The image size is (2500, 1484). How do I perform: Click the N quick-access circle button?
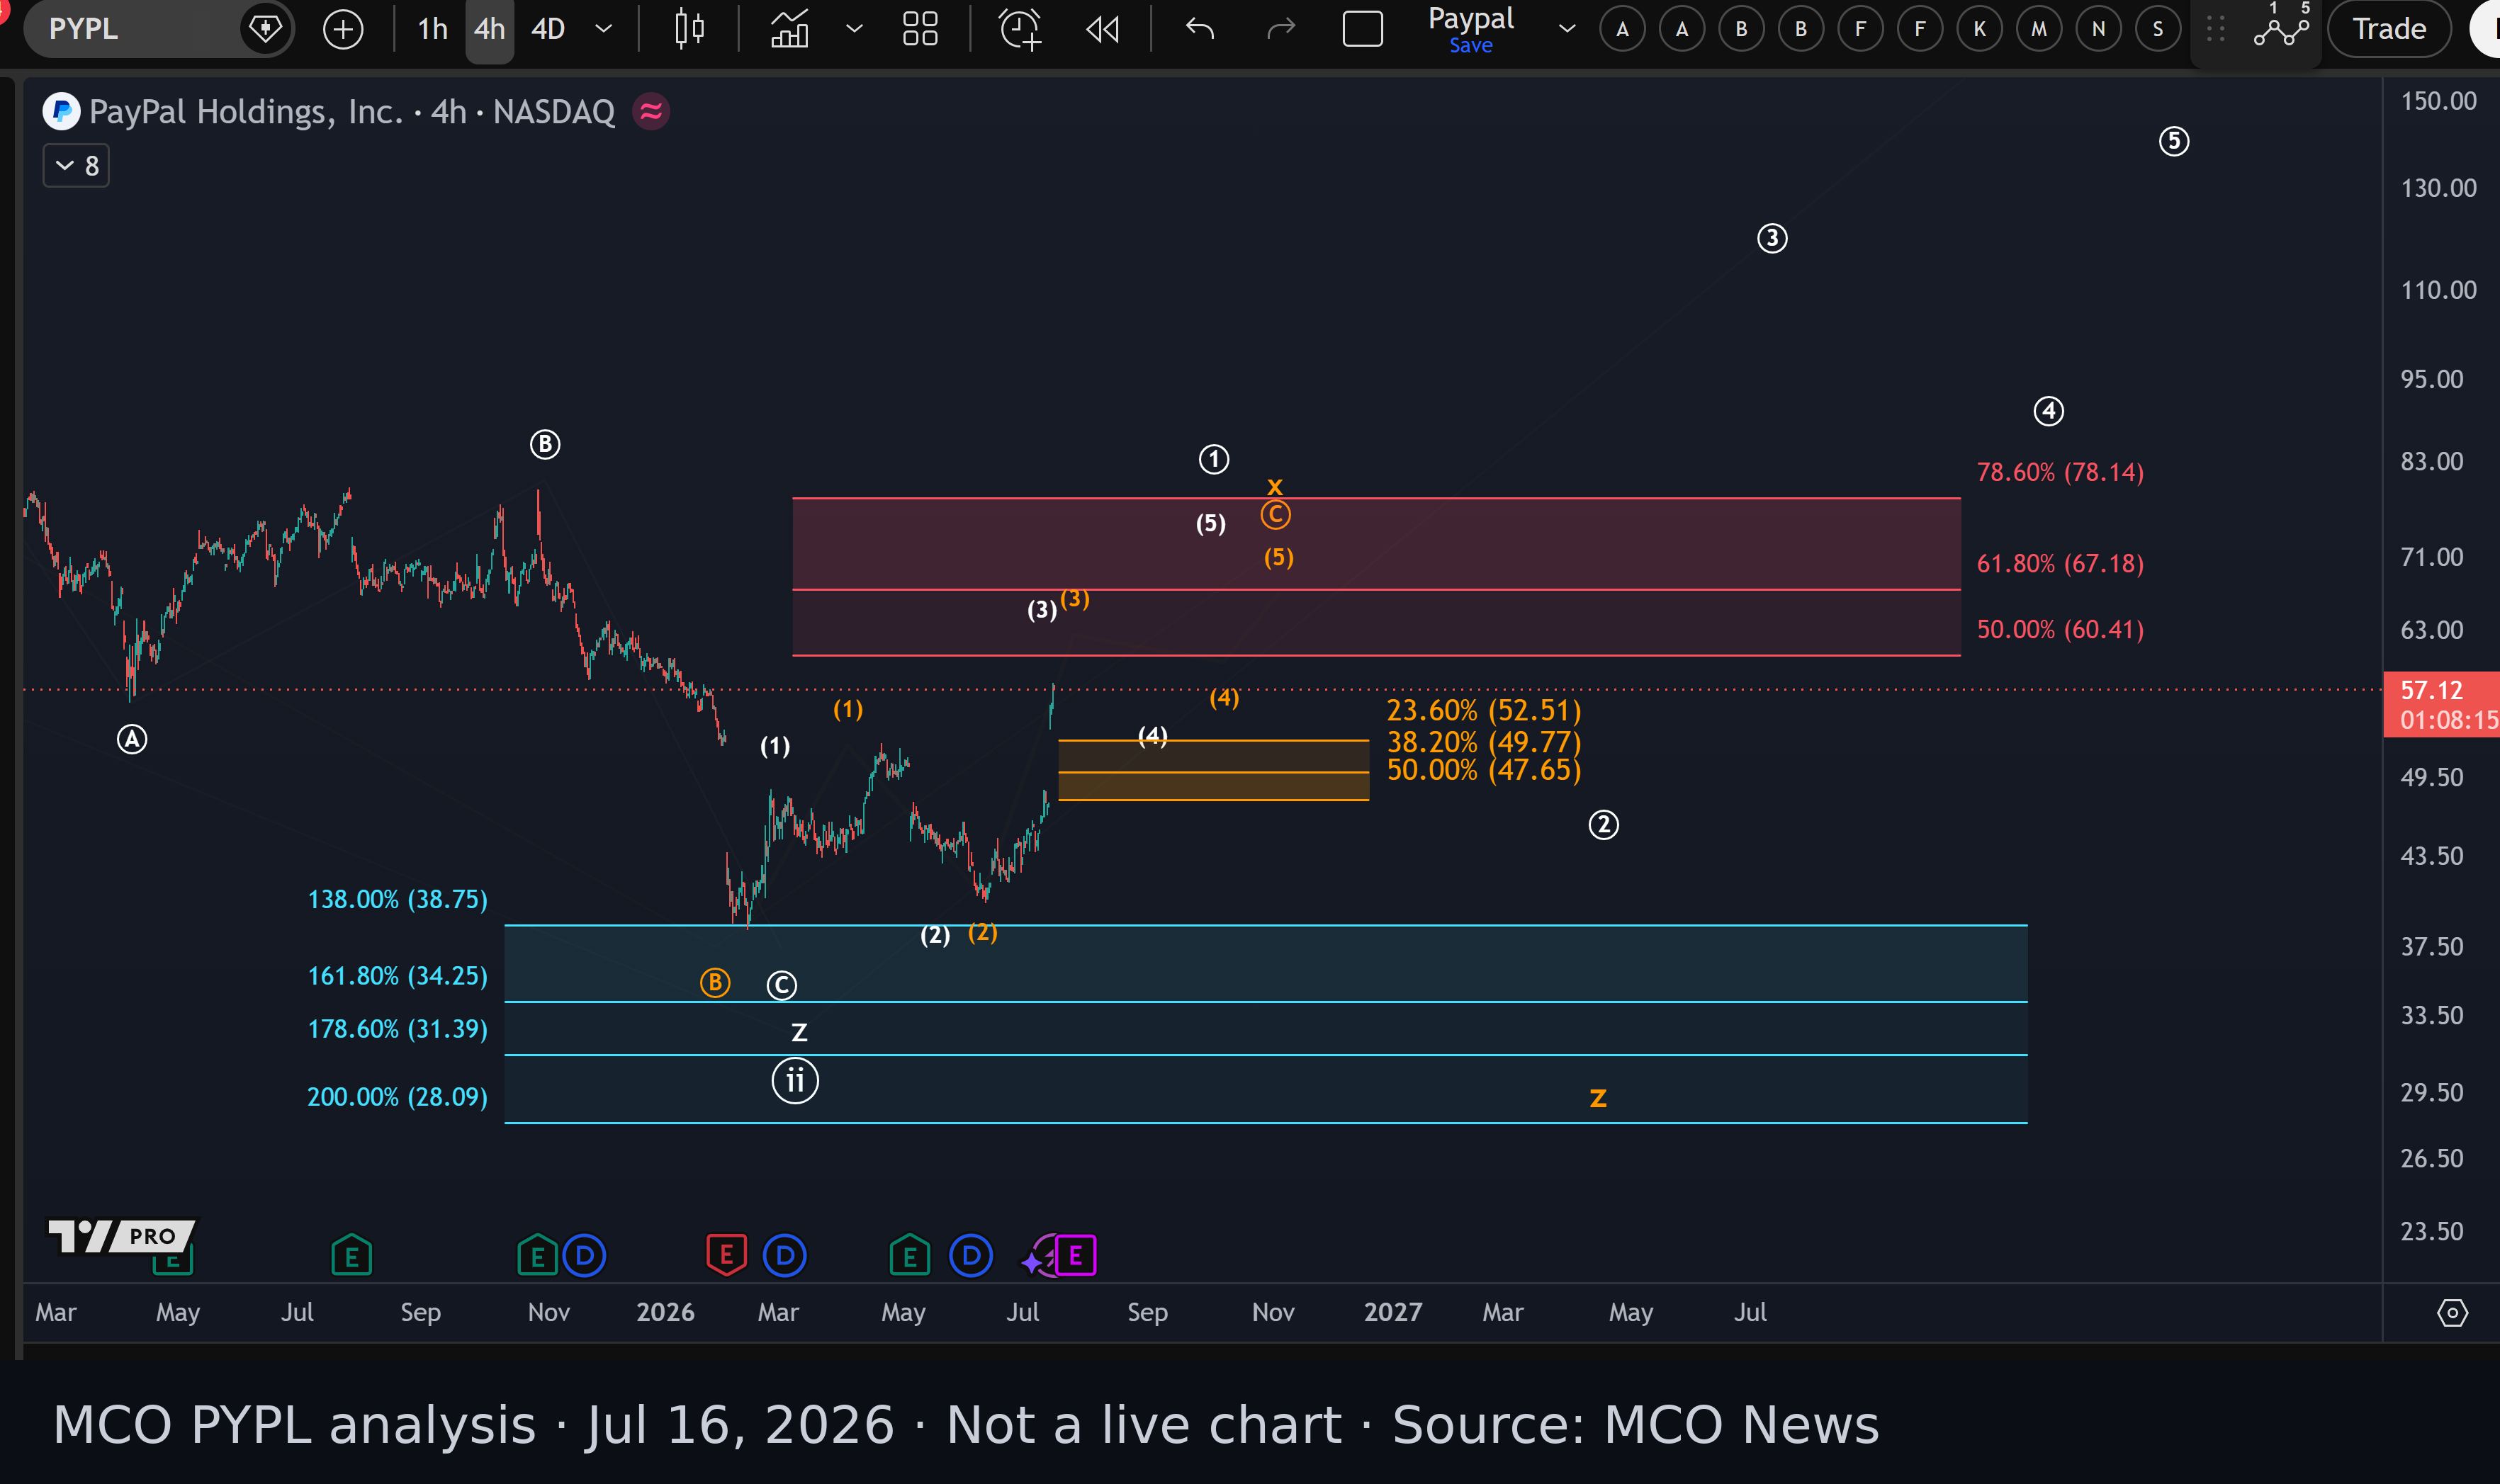tap(2098, 29)
